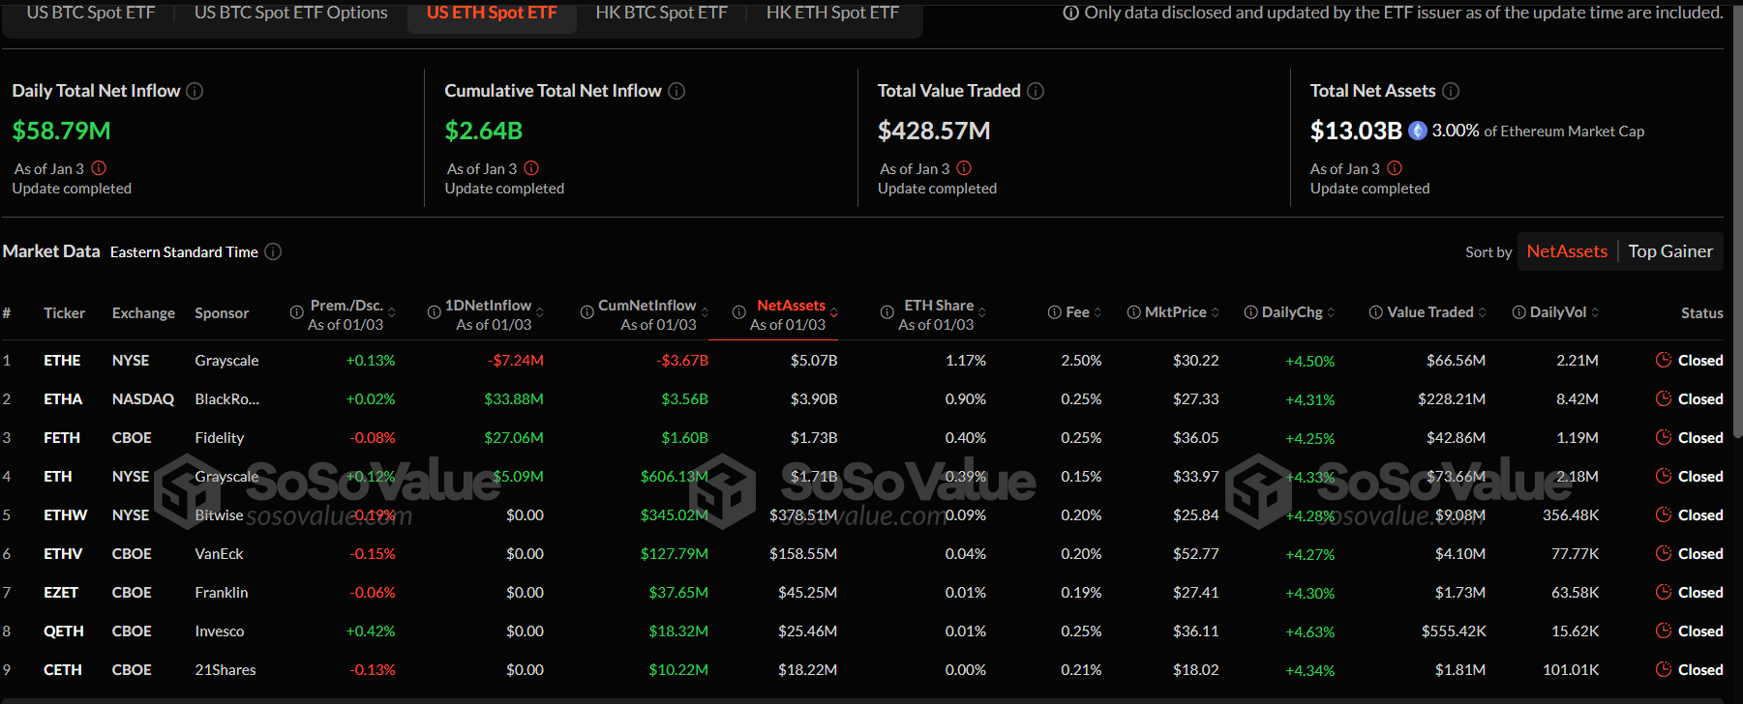Switch to HK BTC Spot ETF tab

(662, 13)
